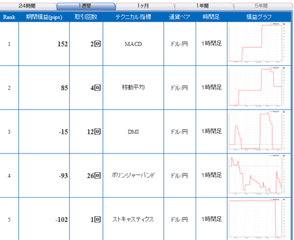Click rank number 3
This screenshot has height=240, width=294.
pos(9,132)
